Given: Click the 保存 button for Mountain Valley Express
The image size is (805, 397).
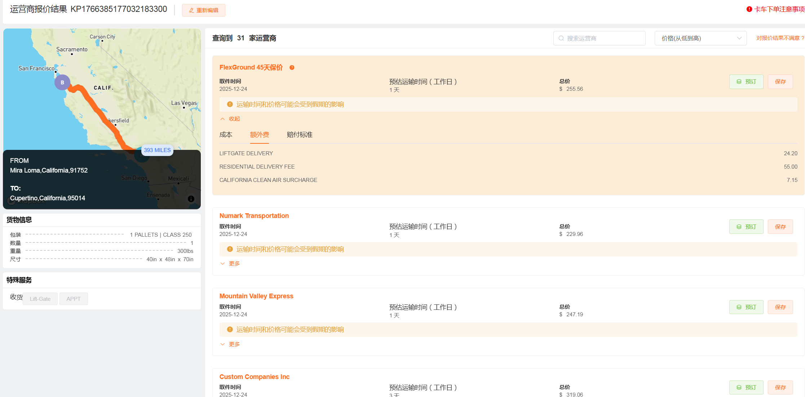Looking at the screenshot, I should pos(780,307).
